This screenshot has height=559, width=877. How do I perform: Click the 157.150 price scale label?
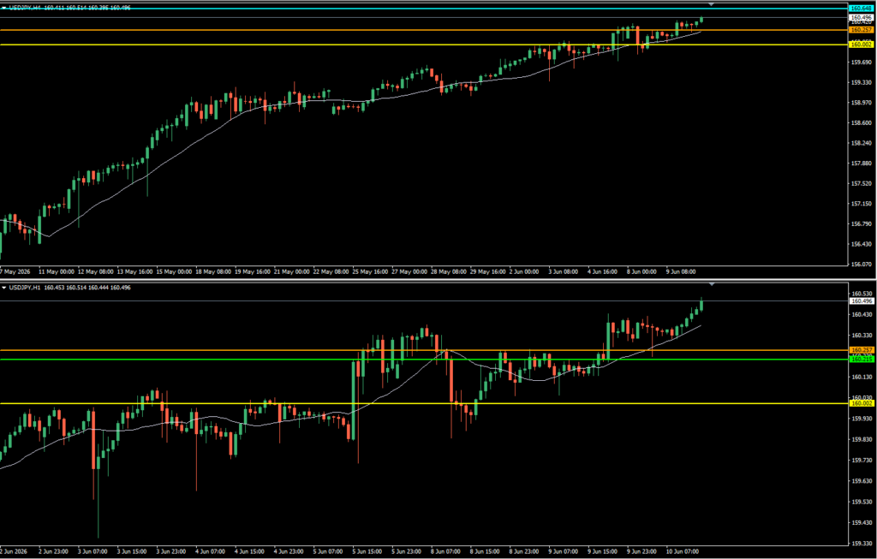tap(862, 204)
